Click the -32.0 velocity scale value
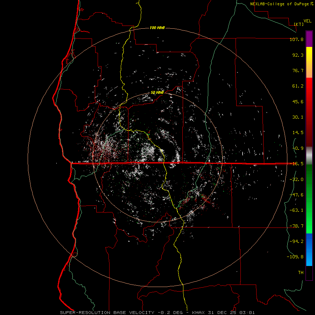 coord(296,180)
